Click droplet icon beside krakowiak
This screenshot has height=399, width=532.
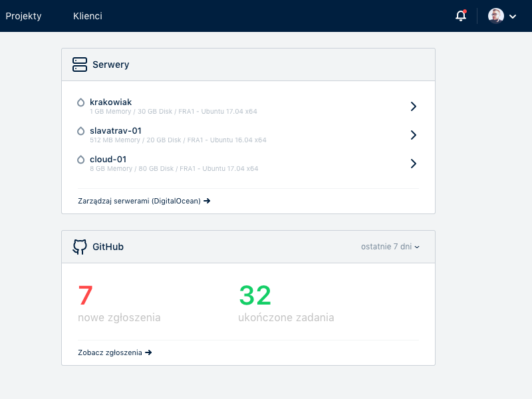coord(81,102)
